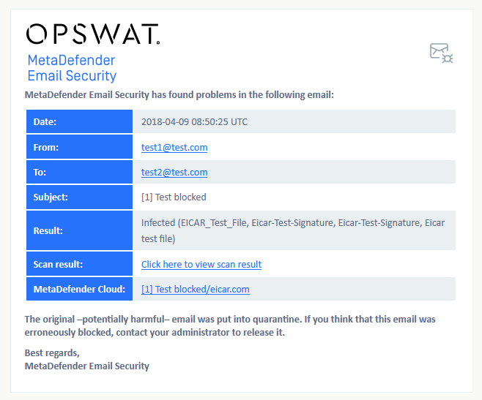The width and height of the screenshot is (482, 400).
Task: Click the 'has found problems' intro sentence
Action: [179, 95]
